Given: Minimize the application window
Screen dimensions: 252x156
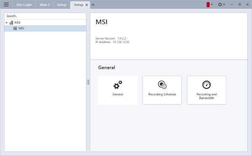Looking at the screenshot, I should (232, 5).
